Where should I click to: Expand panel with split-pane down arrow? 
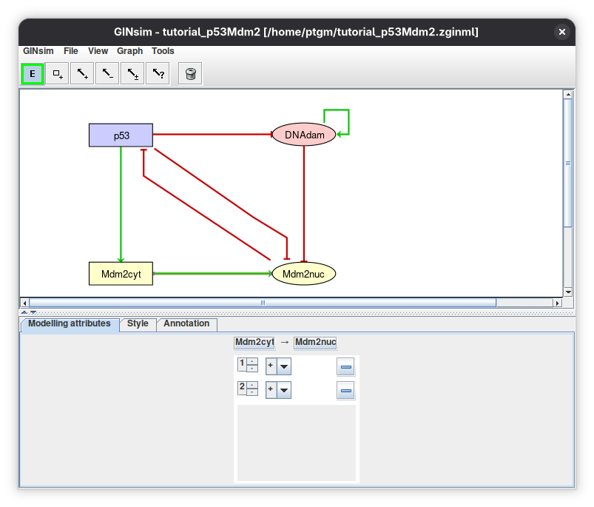tap(33, 312)
